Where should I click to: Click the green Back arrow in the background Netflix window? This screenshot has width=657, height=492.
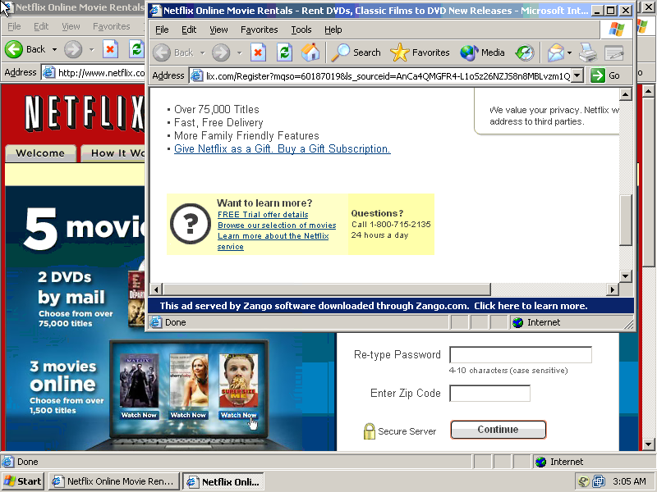click(x=14, y=49)
